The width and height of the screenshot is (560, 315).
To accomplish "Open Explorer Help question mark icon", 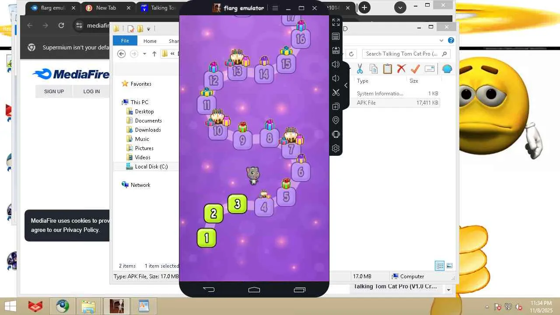I will tap(451, 40).
